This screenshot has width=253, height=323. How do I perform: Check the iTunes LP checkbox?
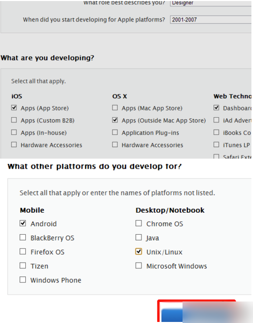[x=216, y=144]
